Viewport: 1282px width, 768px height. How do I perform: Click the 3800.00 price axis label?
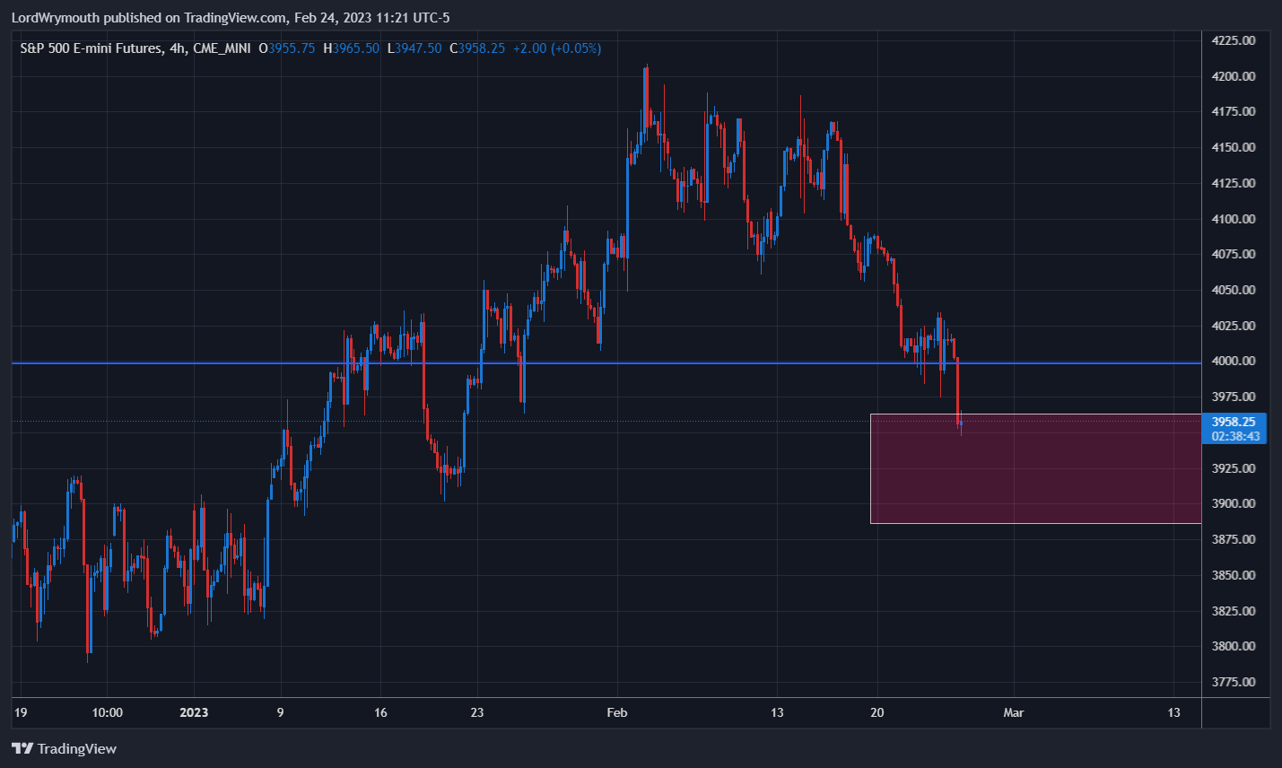click(1234, 646)
